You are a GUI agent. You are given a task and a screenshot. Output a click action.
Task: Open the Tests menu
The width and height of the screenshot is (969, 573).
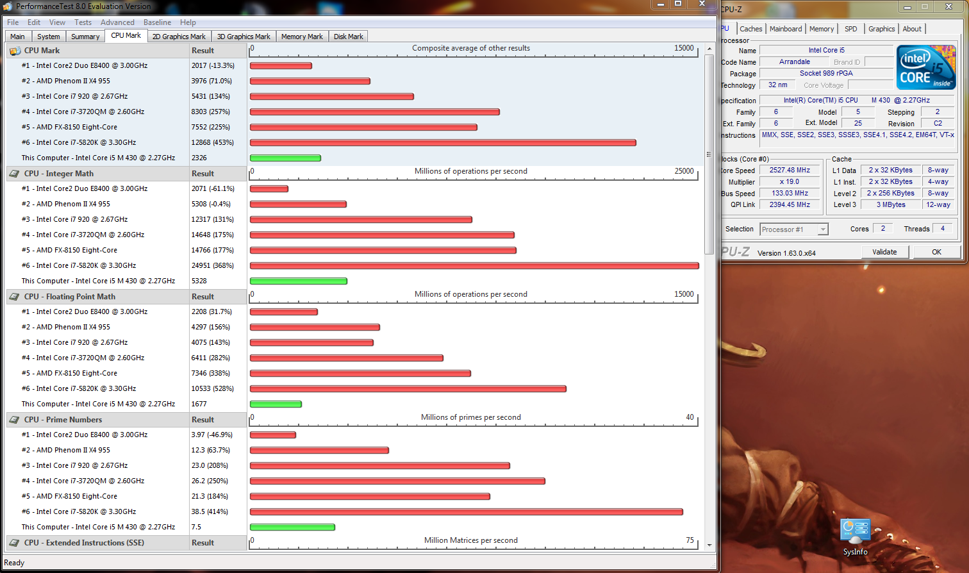pos(83,22)
